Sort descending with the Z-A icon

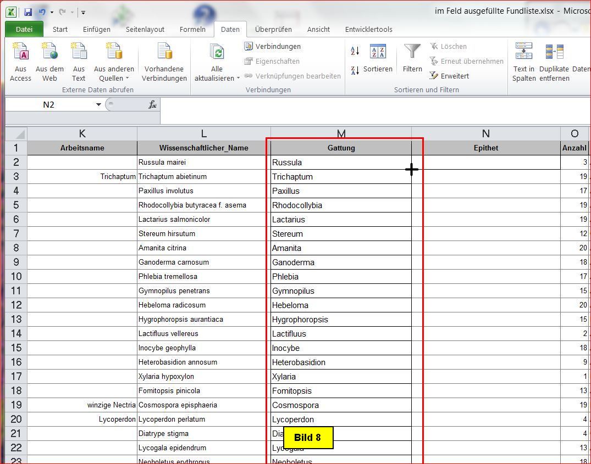point(355,70)
